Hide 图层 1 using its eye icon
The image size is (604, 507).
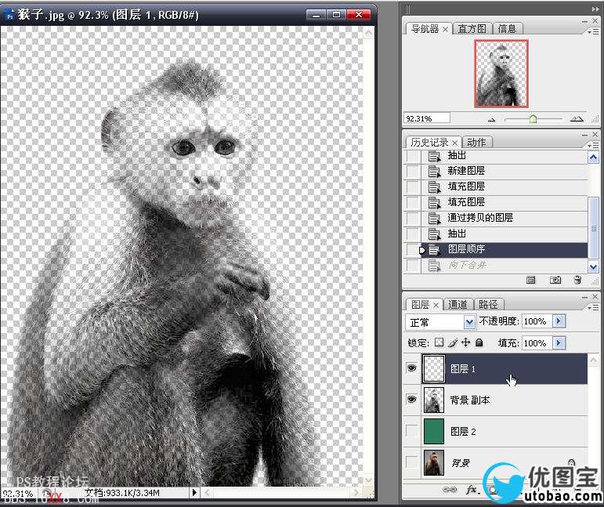click(x=412, y=368)
